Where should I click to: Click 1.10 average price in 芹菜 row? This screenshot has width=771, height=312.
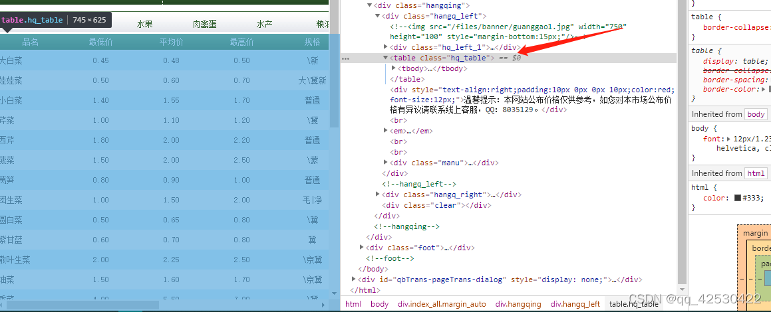pyautogui.click(x=171, y=121)
